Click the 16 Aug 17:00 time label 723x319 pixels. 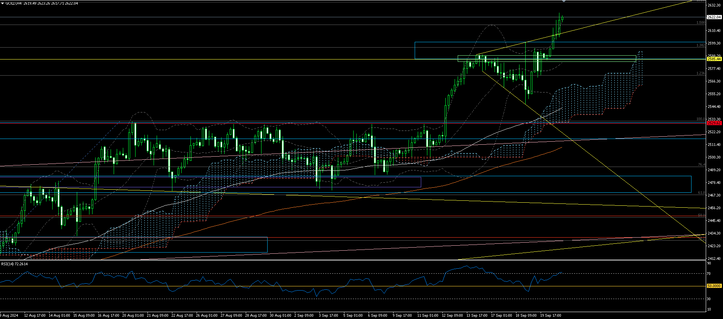[x=108, y=316]
